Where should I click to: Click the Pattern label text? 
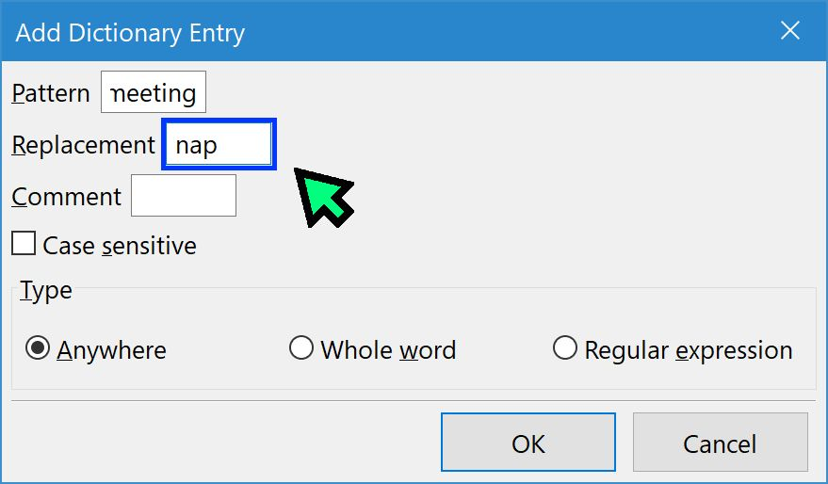coord(51,93)
